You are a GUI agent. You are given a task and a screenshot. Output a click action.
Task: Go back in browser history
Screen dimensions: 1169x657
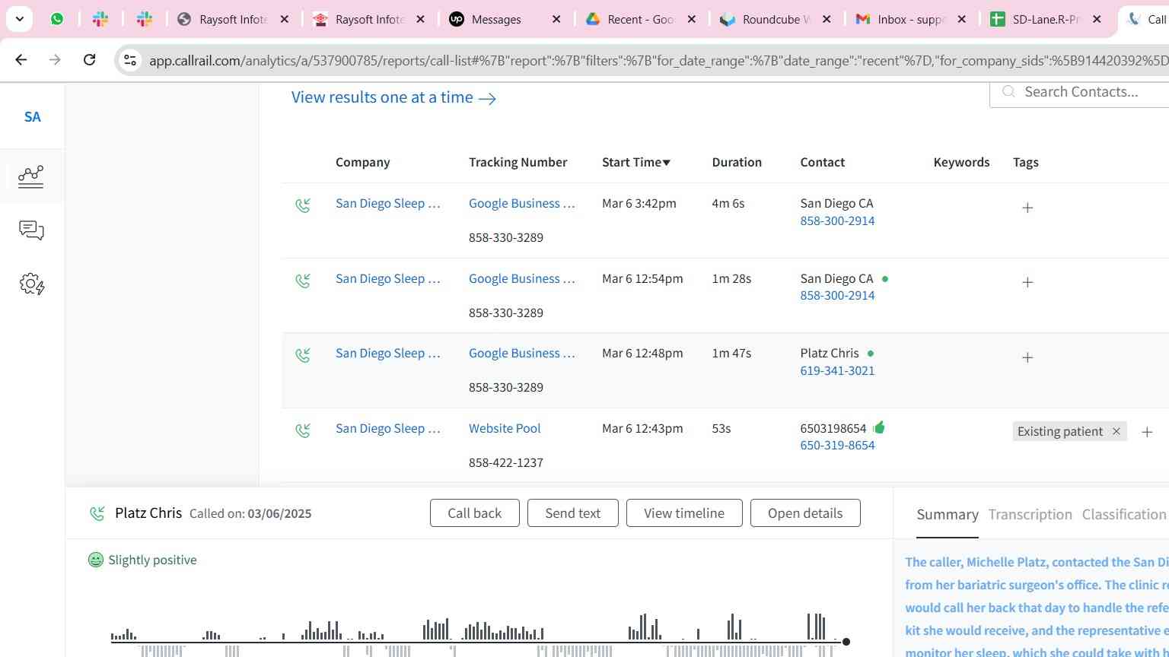[x=21, y=59]
